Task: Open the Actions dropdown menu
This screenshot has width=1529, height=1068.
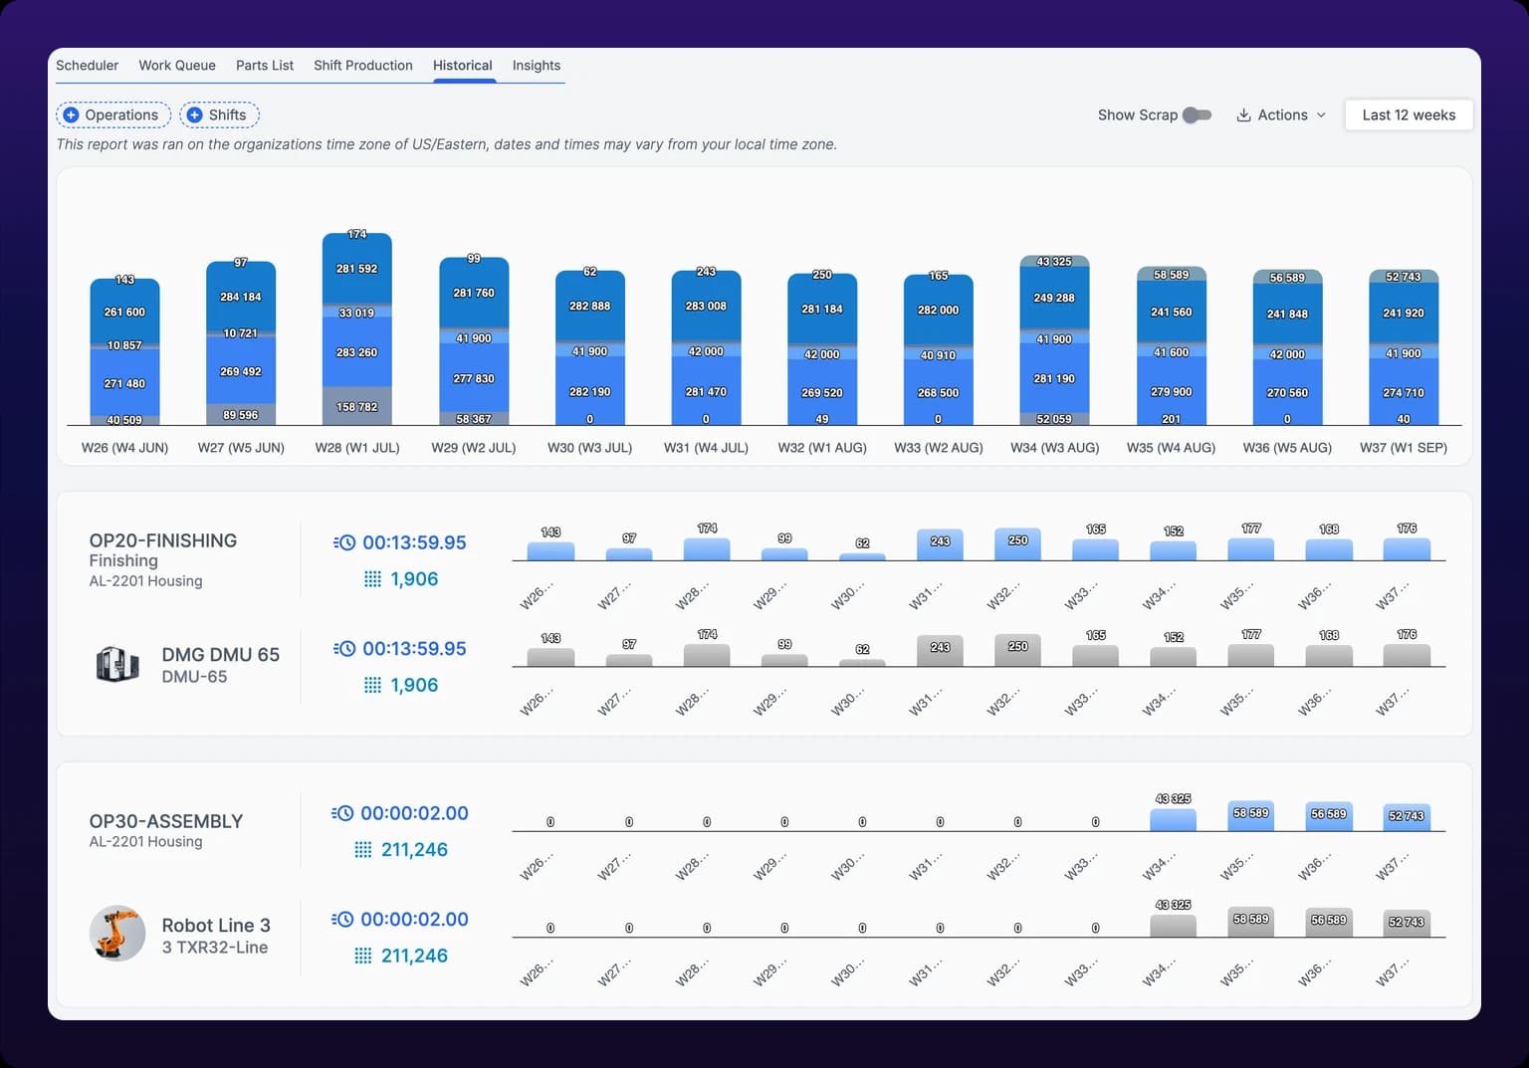Action: pyautogui.click(x=1281, y=115)
